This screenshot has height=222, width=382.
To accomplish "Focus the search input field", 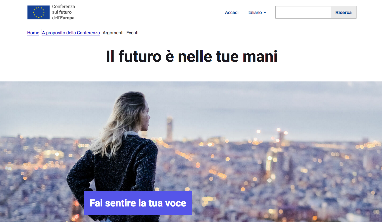I will 303,12.
